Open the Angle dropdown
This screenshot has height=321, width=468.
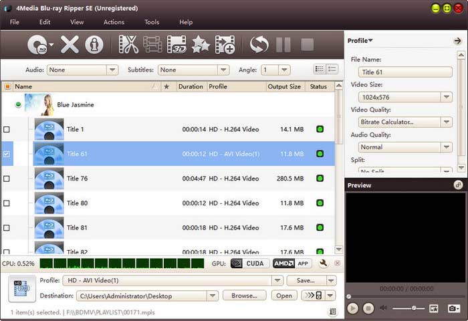coord(284,70)
